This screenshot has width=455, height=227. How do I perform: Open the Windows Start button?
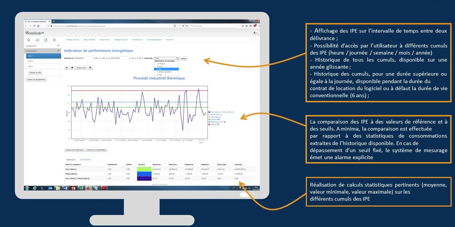[27, 188]
